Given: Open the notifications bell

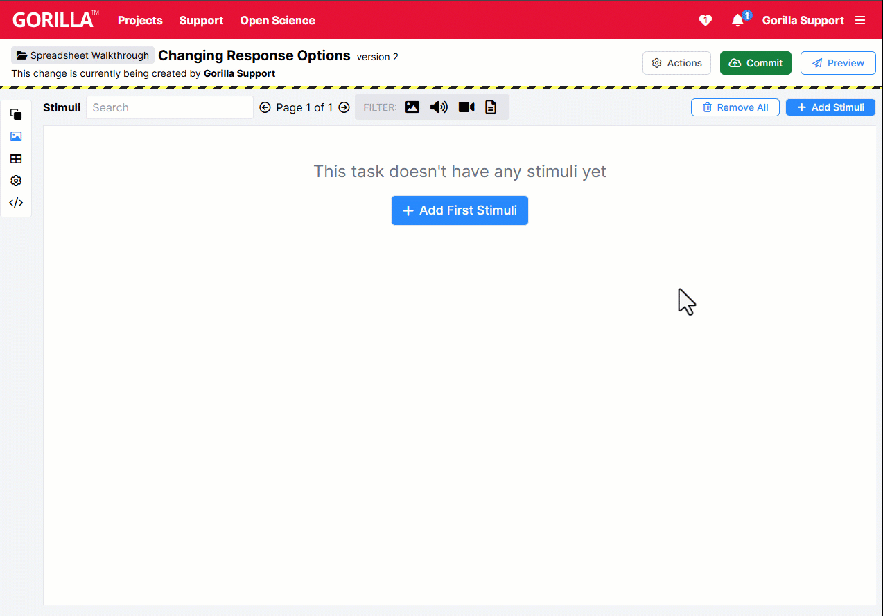Looking at the screenshot, I should coord(737,20).
